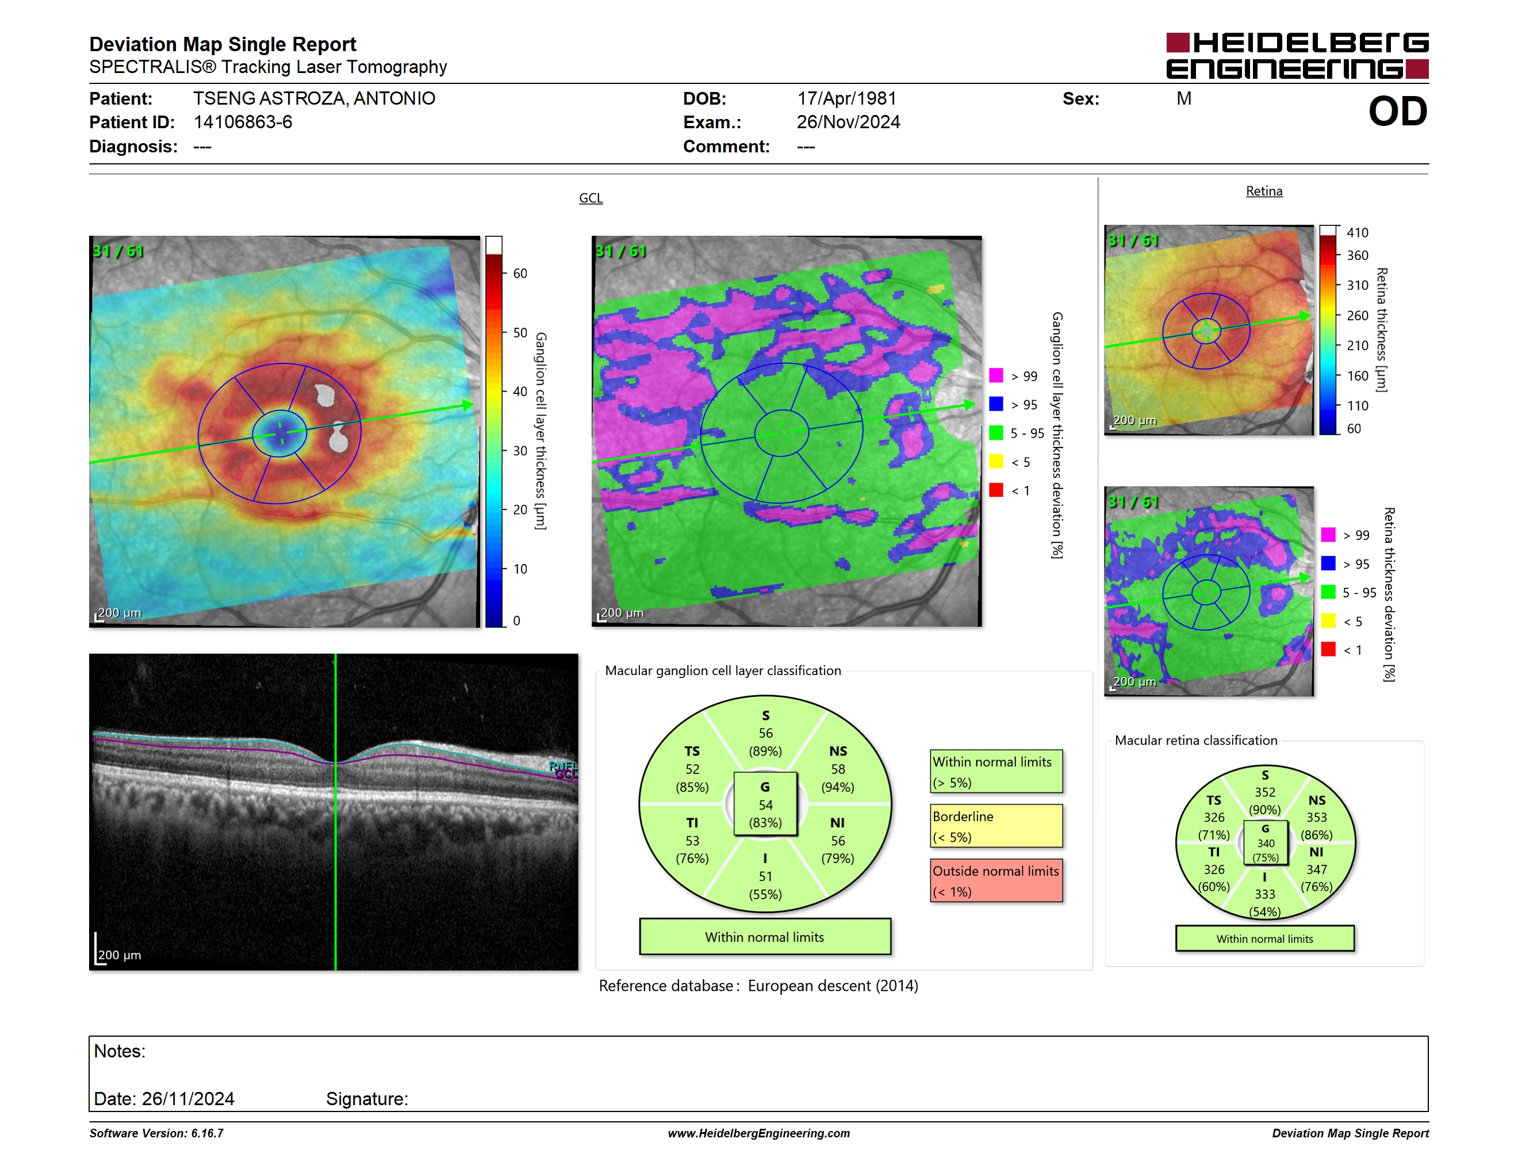Click the Macular ganglion cell layer classification title

[x=723, y=670]
